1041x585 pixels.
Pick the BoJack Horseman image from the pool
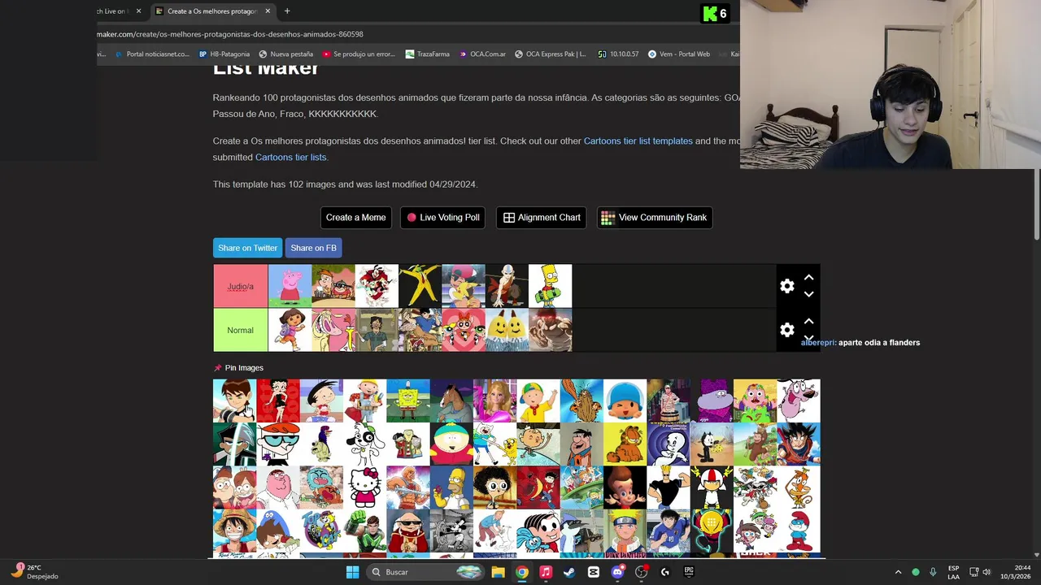click(451, 401)
